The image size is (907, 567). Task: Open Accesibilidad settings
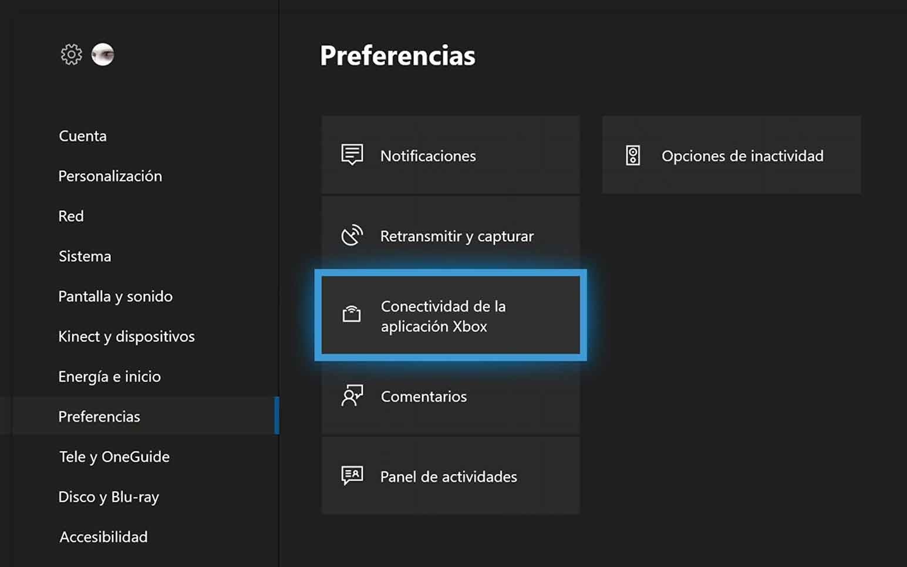103,536
